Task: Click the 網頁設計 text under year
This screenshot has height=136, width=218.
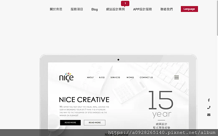Action: tap(161, 124)
